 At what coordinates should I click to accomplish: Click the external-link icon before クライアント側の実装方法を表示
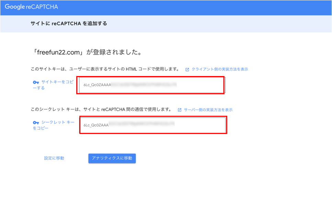click(187, 70)
